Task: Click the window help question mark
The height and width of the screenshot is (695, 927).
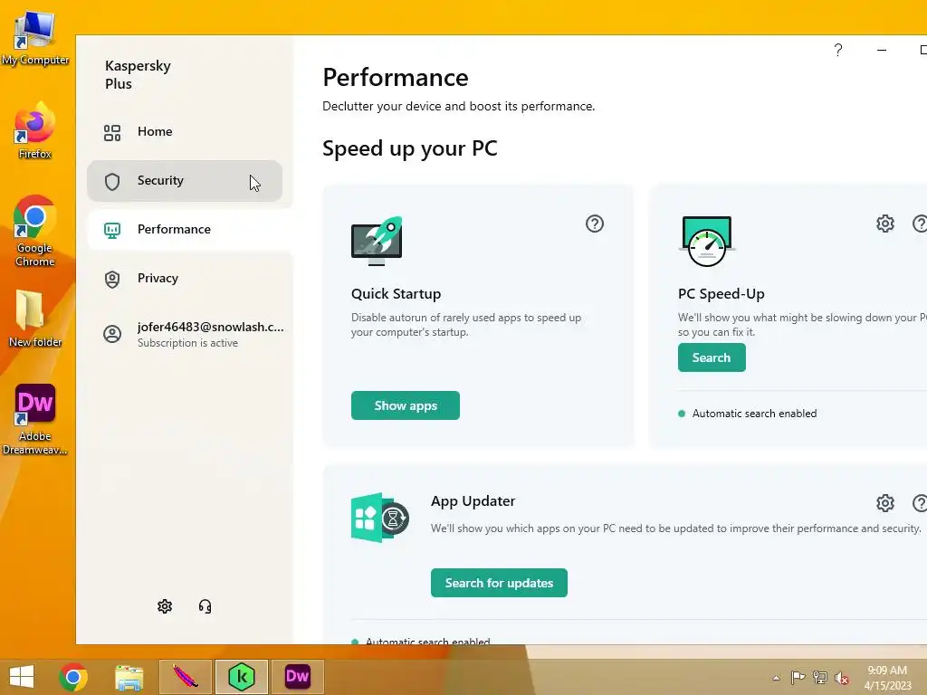Action: [838, 51]
